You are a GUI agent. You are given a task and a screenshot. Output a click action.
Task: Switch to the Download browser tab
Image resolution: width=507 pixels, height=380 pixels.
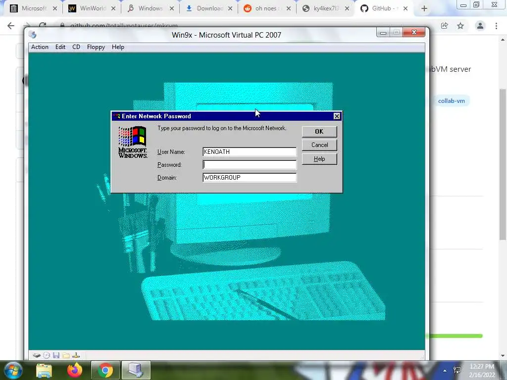(x=209, y=8)
